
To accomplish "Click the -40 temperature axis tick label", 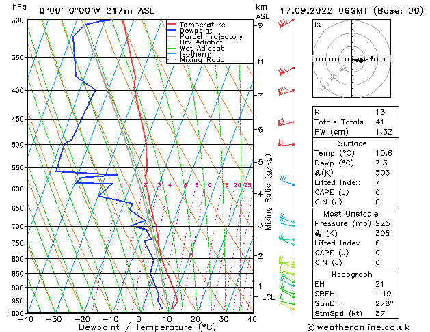I will 25,319.
